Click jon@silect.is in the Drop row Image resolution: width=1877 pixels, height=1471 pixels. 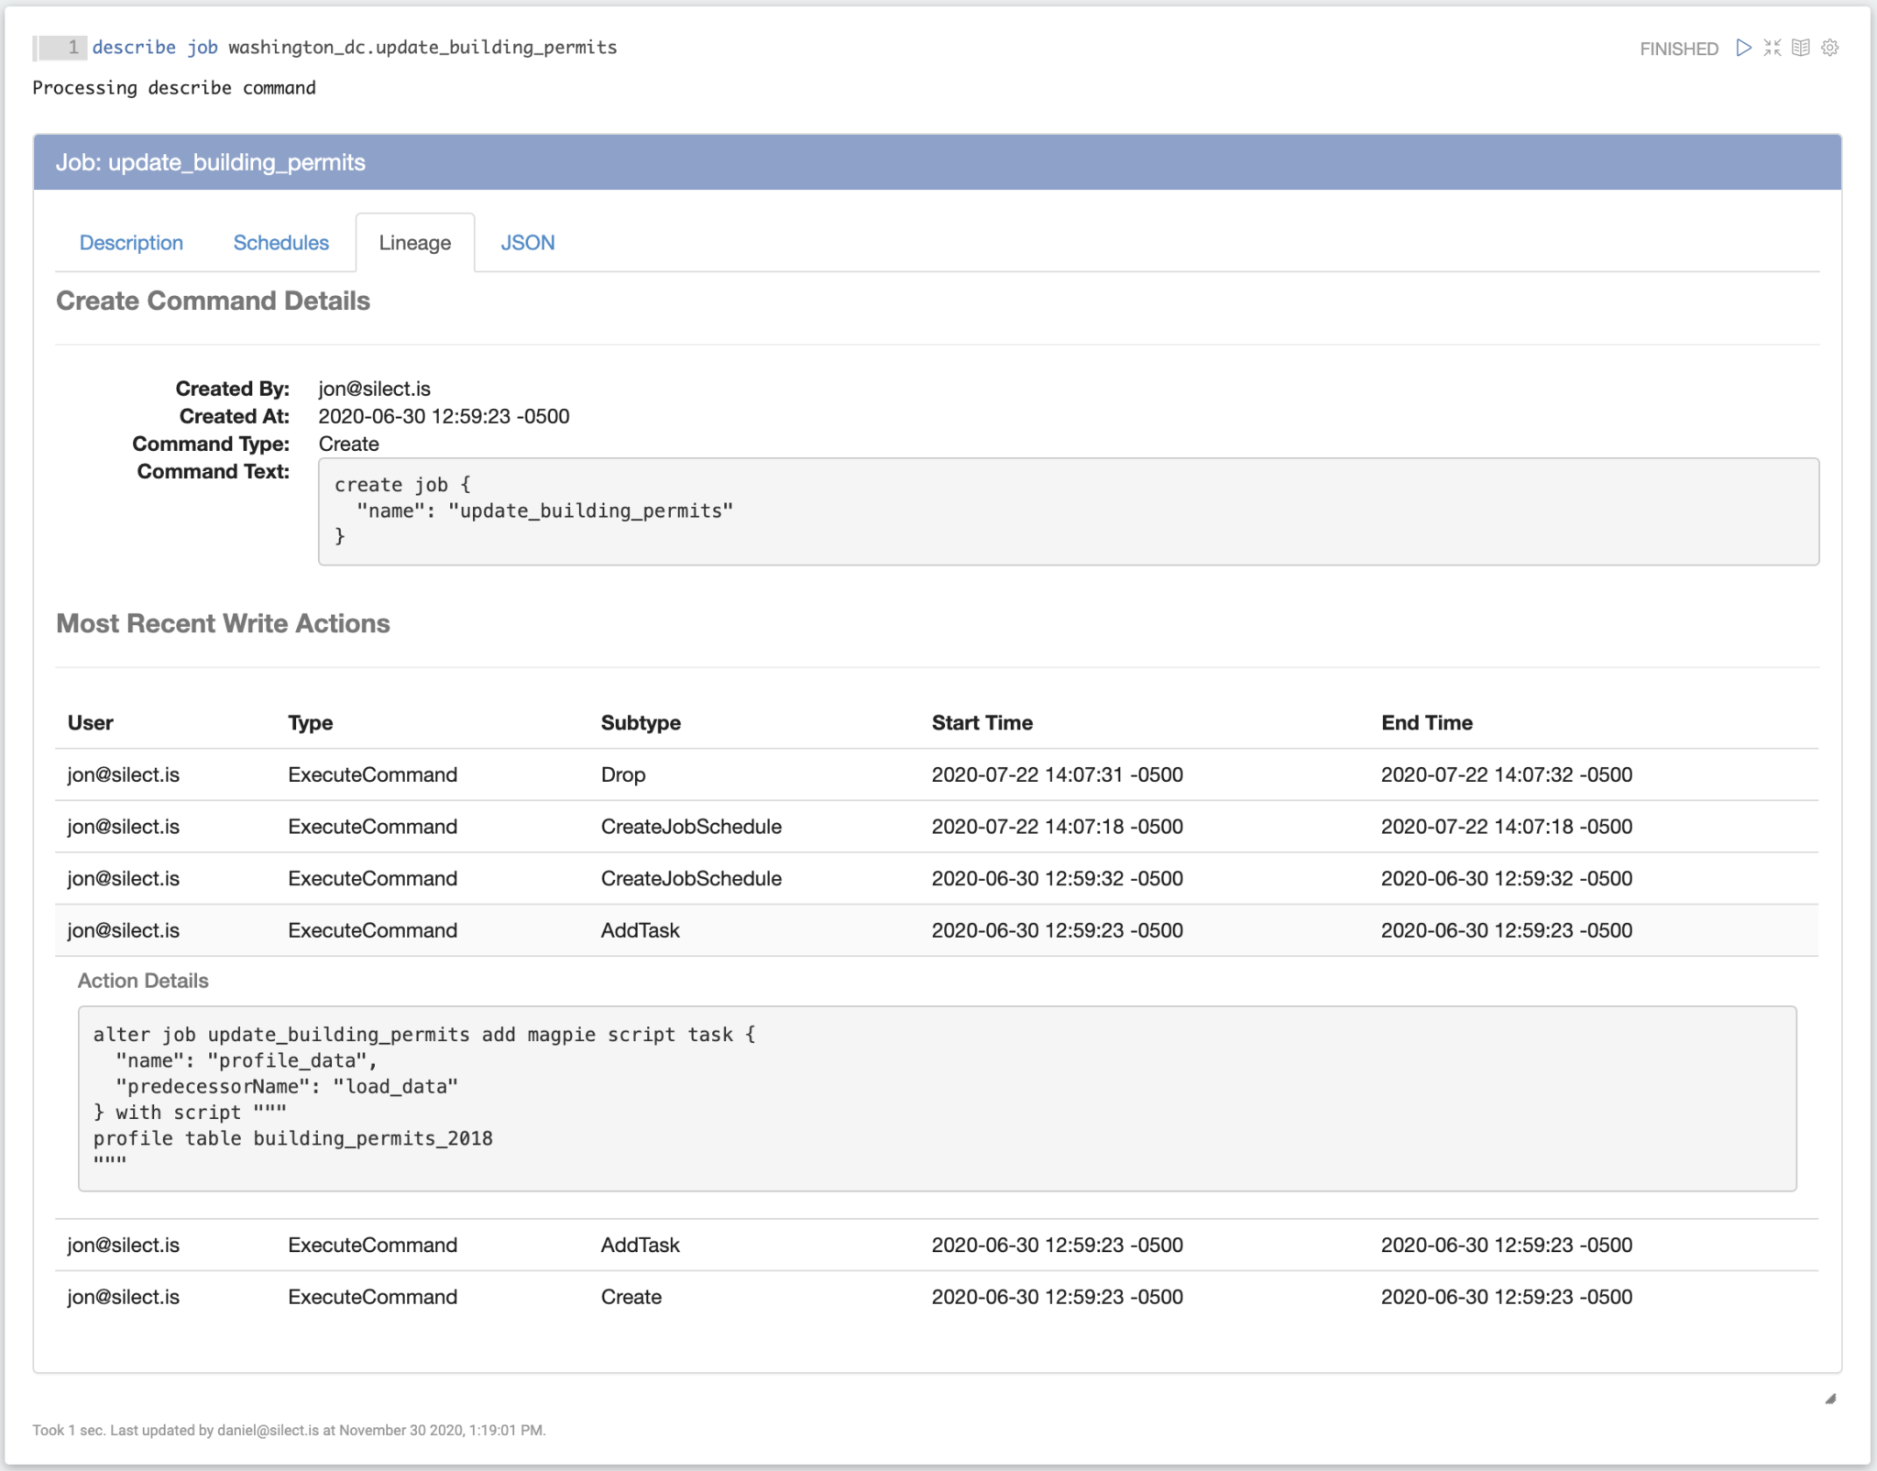[x=123, y=774]
